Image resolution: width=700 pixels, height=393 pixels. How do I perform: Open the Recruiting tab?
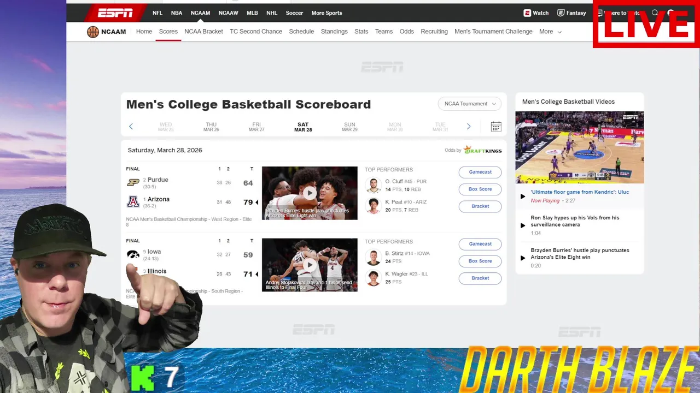point(434,32)
